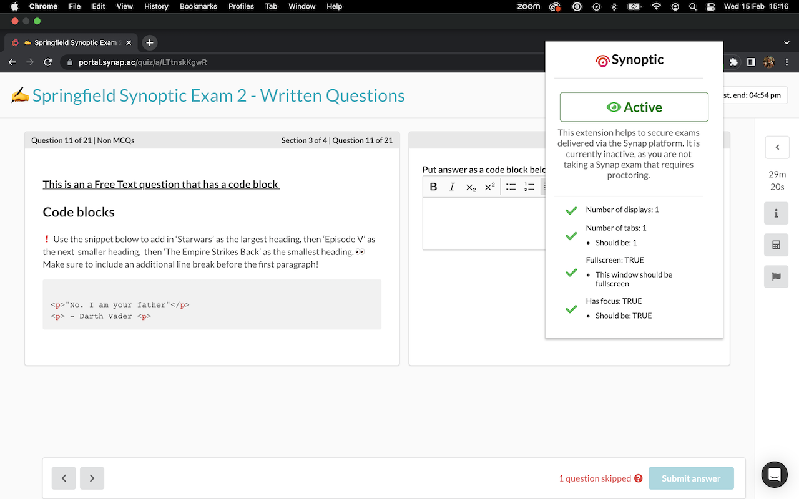Collapse the right sidebar with the chevron
The image size is (799, 499).
click(777, 147)
